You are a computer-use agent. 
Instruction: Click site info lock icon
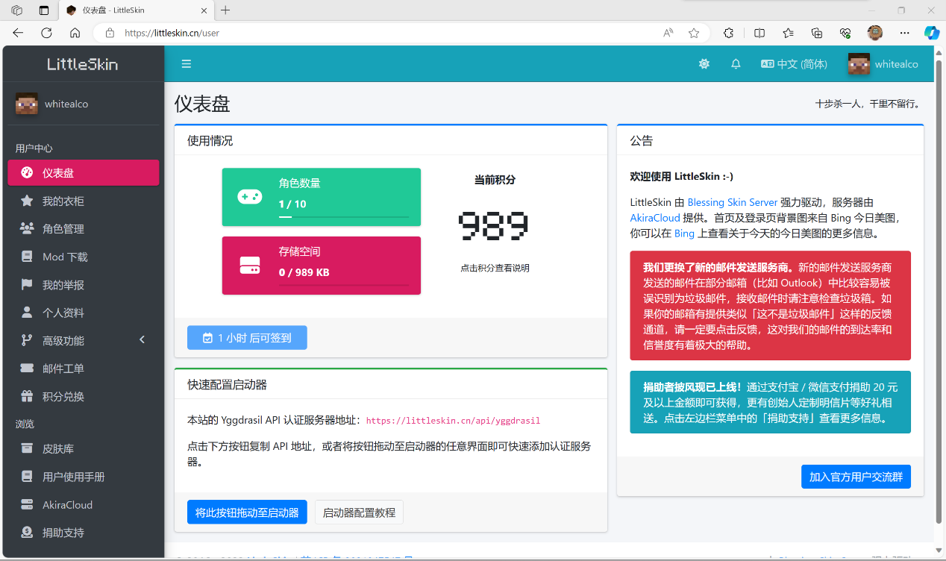pos(110,33)
